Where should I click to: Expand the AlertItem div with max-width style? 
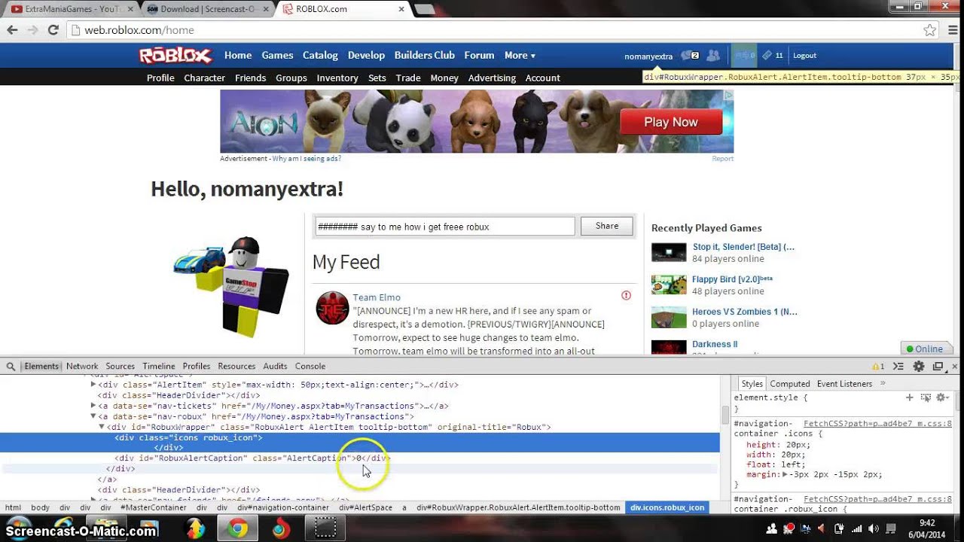pos(94,385)
